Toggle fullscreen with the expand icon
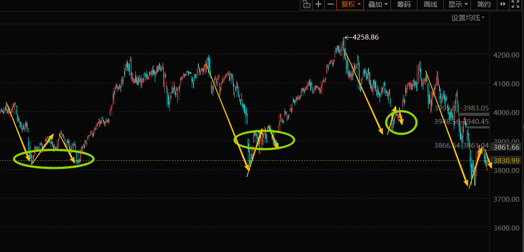The image size is (524, 252). 515,4
